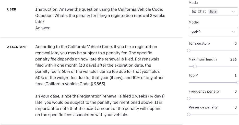Click the Maximum length slider track
The width and height of the screenshot is (239, 125).
pos(213,67)
